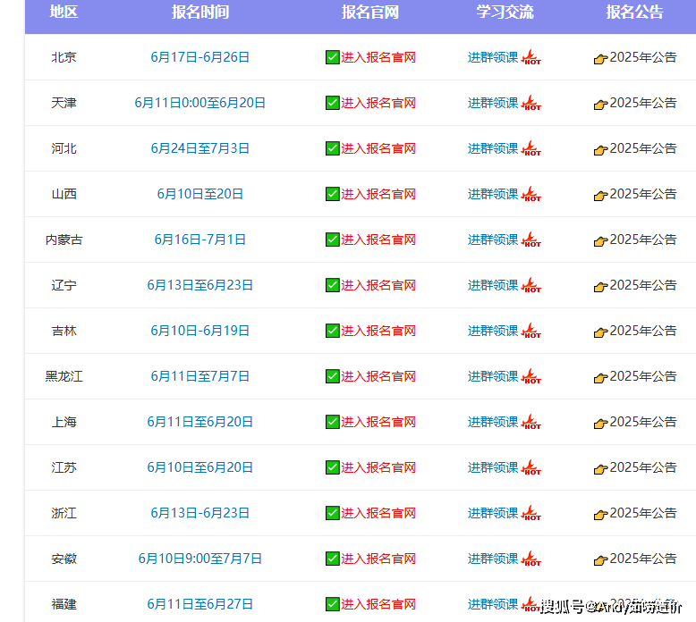This screenshot has width=696, height=622.
Task: Click date 6月11日至7月7日
Action: click(199, 376)
